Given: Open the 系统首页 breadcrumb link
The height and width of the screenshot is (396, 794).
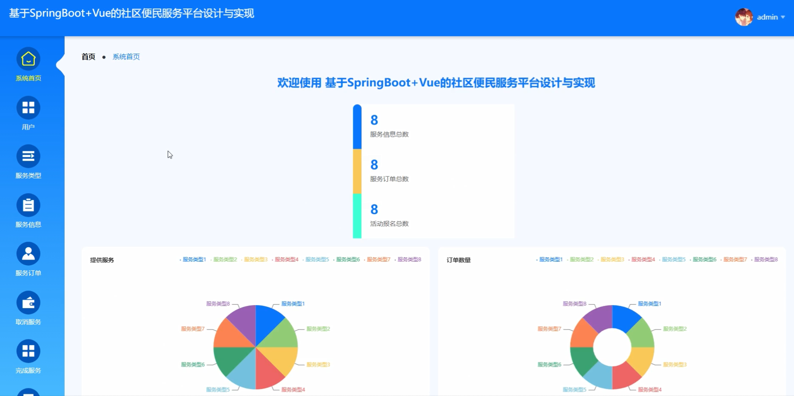Looking at the screenshot, I should pyautogui.click(x=126, y=57).
